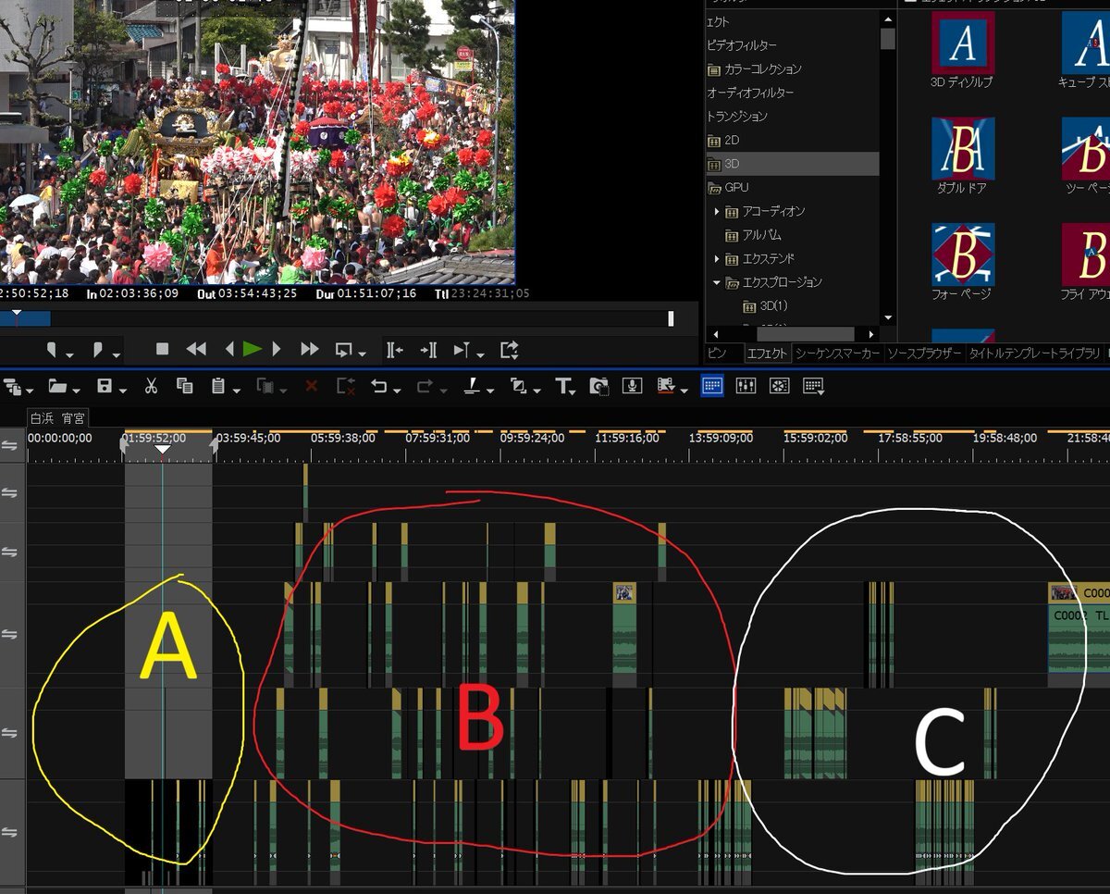This screenshot has width=1110, height=894.
Task: Save project with the floppy disk icon
Action: [104, 387]
